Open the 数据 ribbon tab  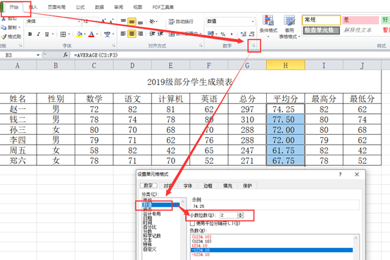tap(99, 7)
